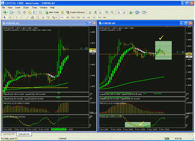
Task: Click the New Order button
Action: coord(52,12)
